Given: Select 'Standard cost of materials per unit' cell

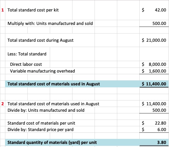Looking at the screenshot, I should point(41,123).
